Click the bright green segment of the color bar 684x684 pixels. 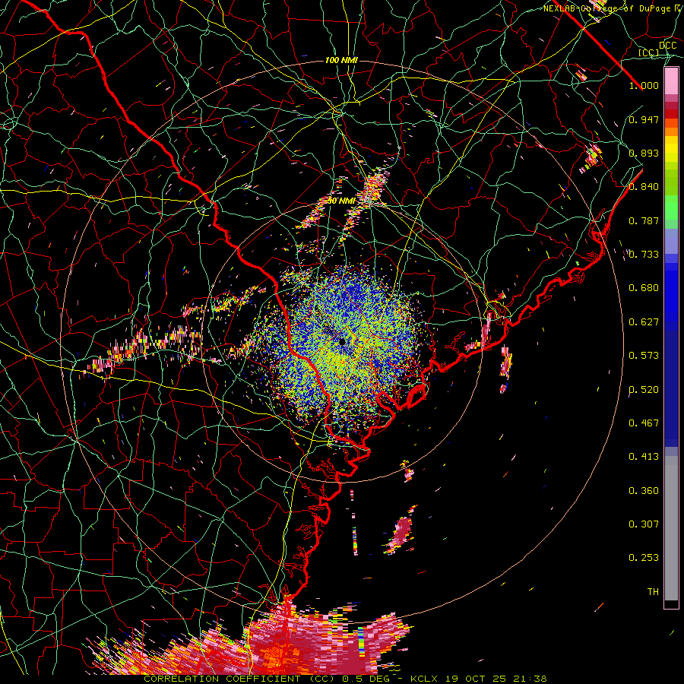point(671,207)
